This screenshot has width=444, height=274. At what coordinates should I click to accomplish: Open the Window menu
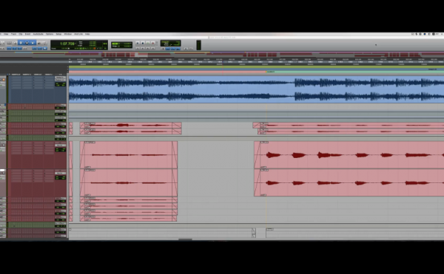[x=68, y=34]
